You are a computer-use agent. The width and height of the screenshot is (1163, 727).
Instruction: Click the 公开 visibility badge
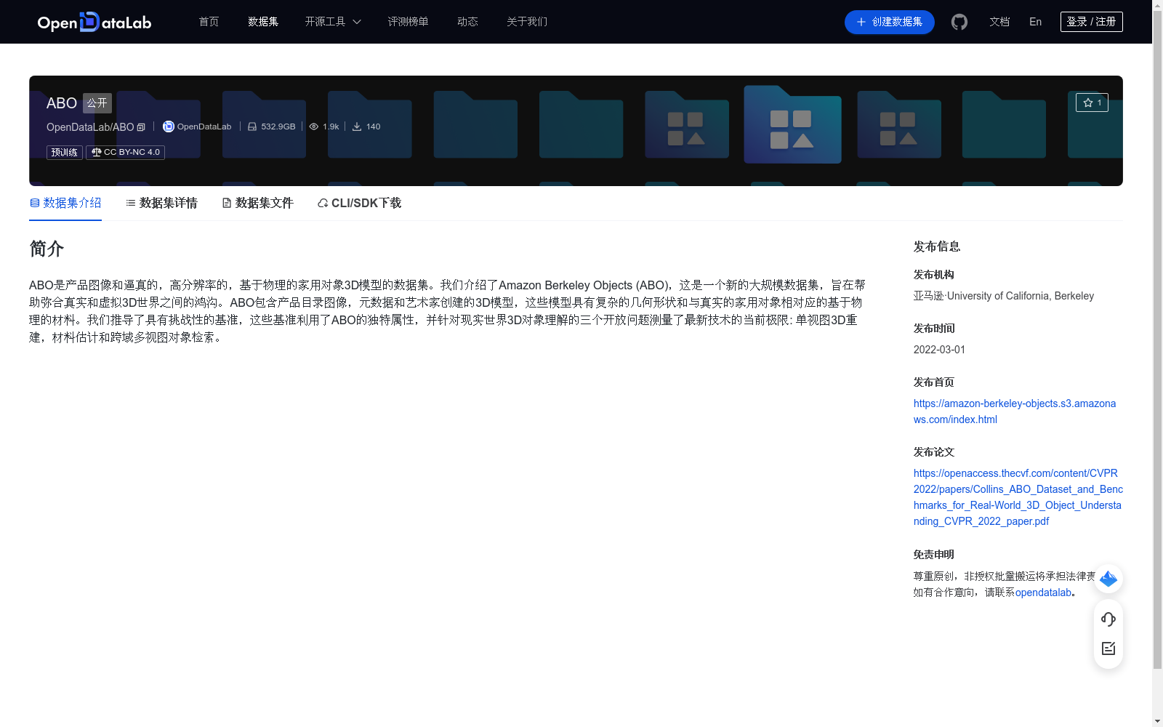point(97,103)
